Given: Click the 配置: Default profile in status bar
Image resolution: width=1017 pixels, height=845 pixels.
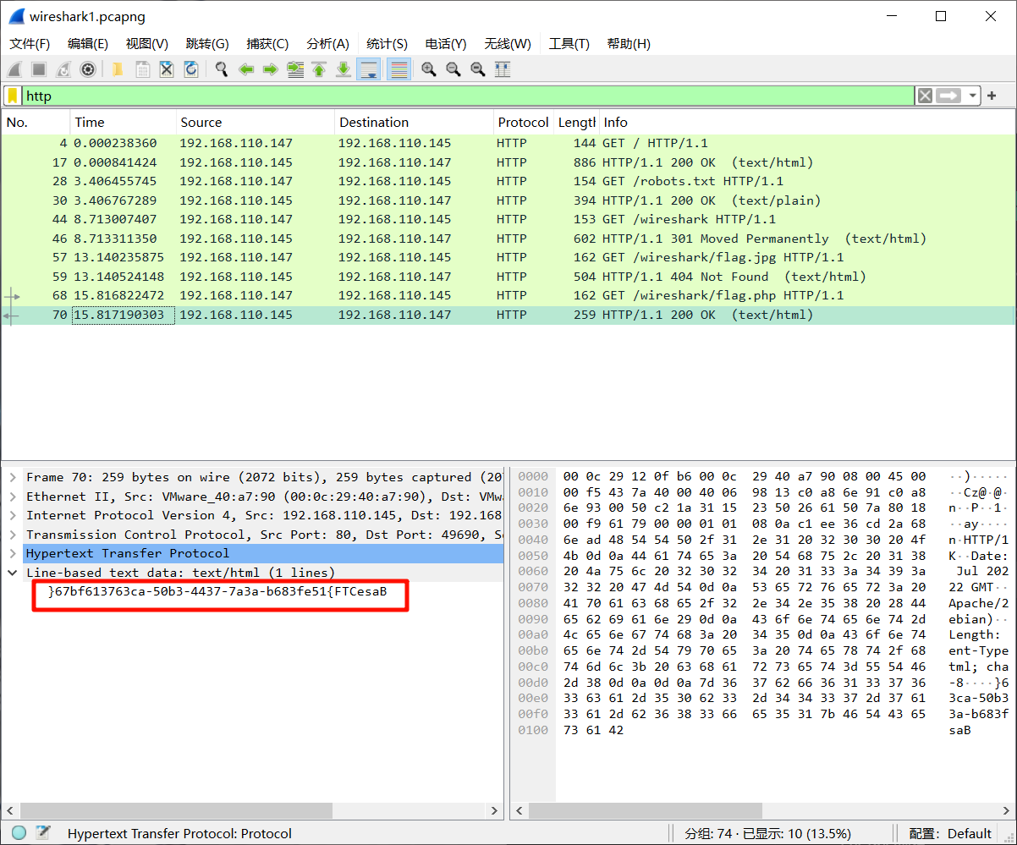Looking at the screenshot, I should pos(950,834).
